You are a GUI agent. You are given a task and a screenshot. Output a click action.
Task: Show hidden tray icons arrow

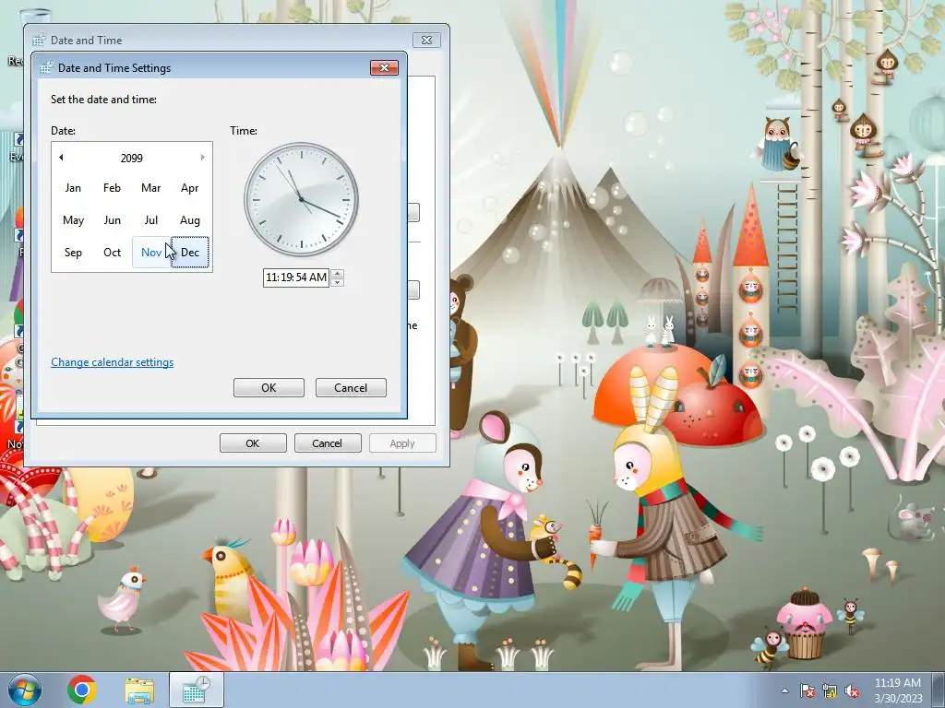[784, 690]
